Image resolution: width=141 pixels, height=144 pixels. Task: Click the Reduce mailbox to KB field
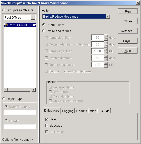[x=97, y=65]
